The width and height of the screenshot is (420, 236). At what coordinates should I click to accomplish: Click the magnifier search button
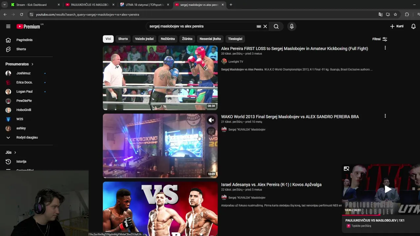[276, 26]
